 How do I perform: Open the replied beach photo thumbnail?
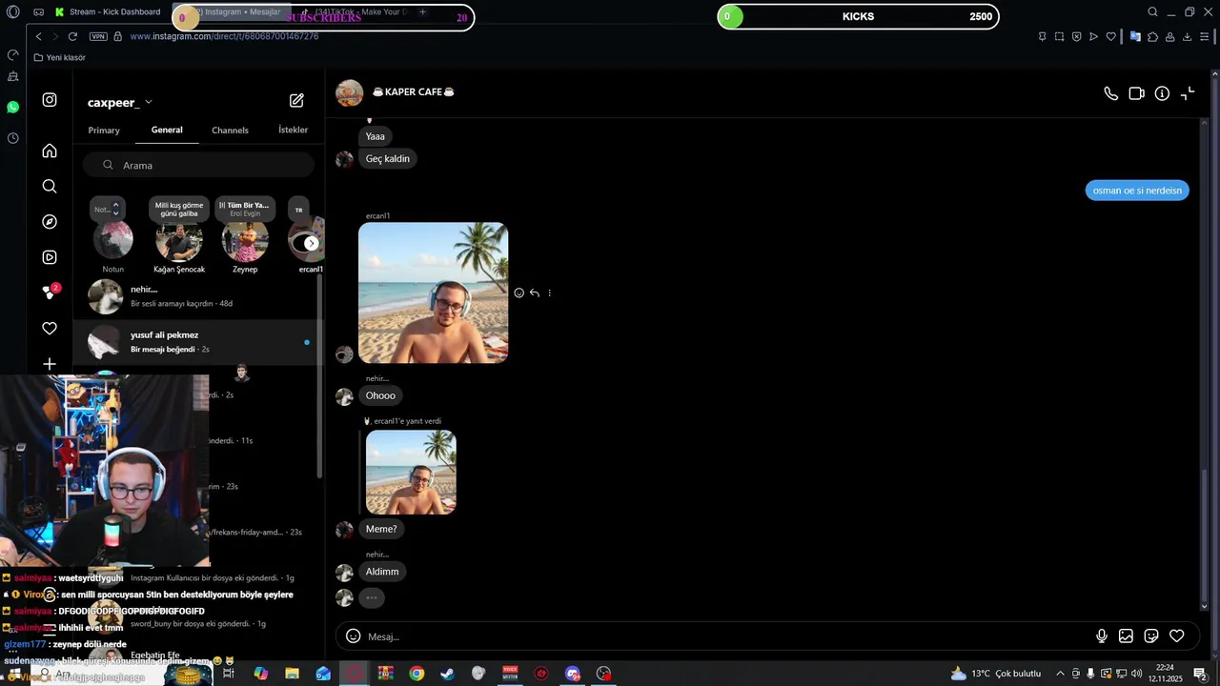tap(411, 473)
